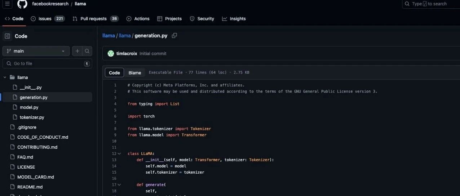Click line number 13 in the code
This screenshot has width=460, height=196.
click(114, 160)
